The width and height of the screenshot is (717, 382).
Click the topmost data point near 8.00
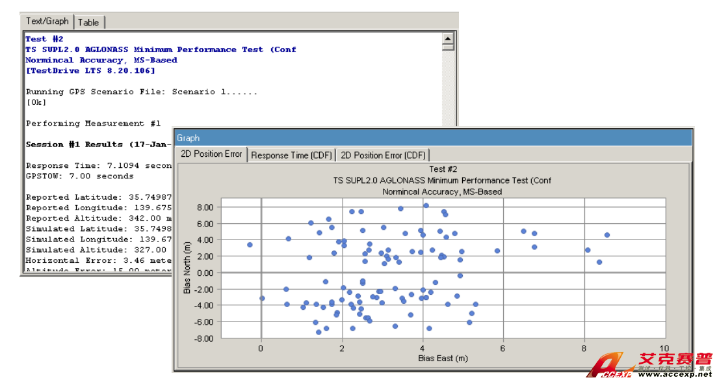[426, 206]
